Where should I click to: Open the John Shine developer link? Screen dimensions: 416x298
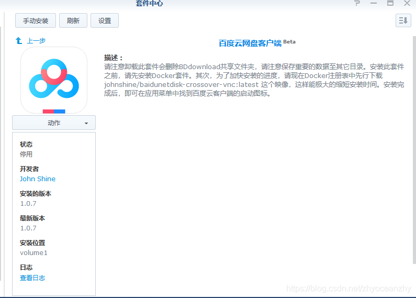pyautogui.click(x=38, y=179)
